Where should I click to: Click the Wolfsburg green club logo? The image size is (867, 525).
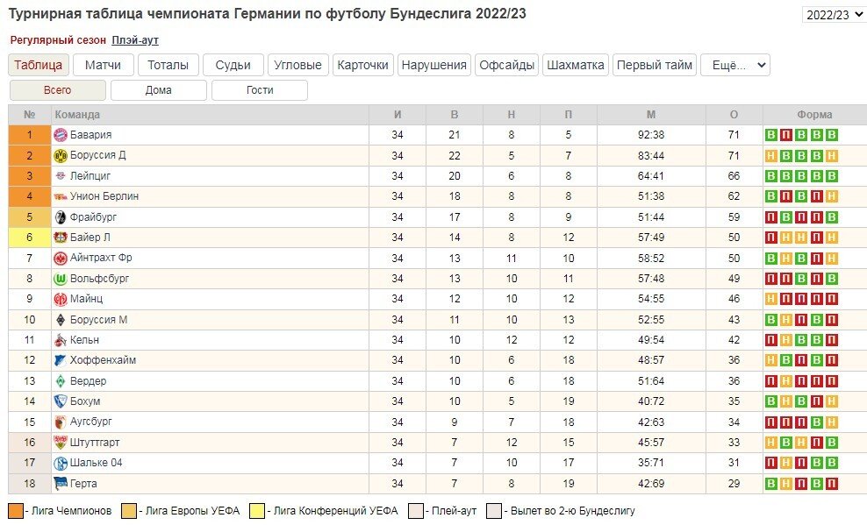click(61, 279)
